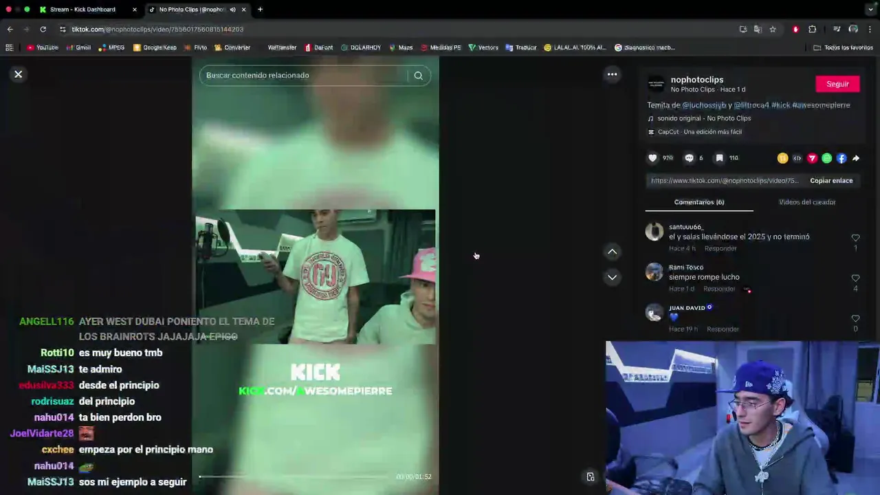
Task: Click the embed code icon
Action: 797,158
